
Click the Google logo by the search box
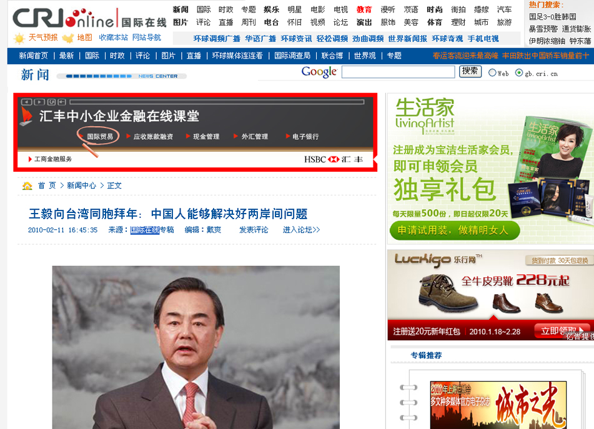coord(319,72)
